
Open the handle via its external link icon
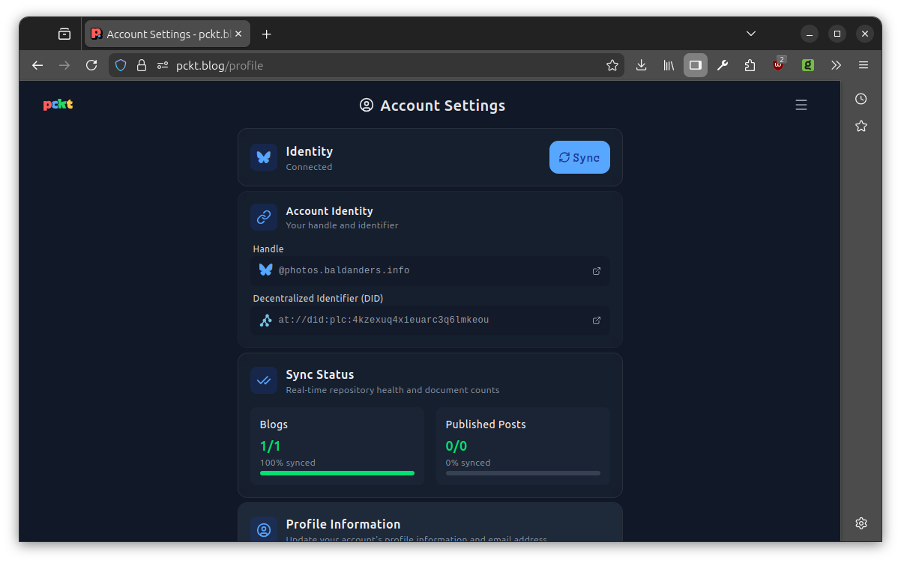(x=596, y=270)
